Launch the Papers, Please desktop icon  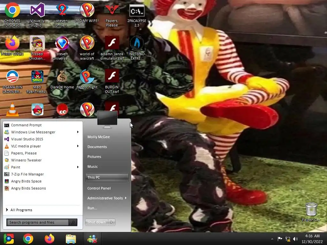click(112, 15)
